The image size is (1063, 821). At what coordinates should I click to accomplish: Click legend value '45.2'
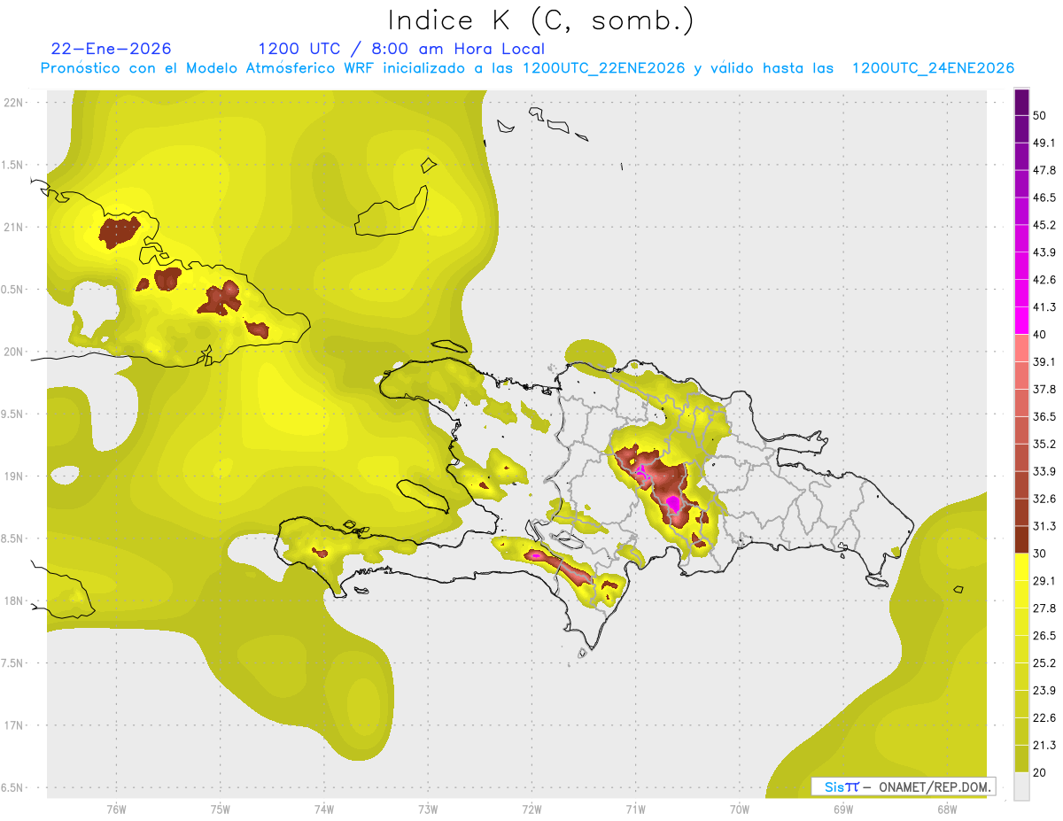click(1044, 225)
